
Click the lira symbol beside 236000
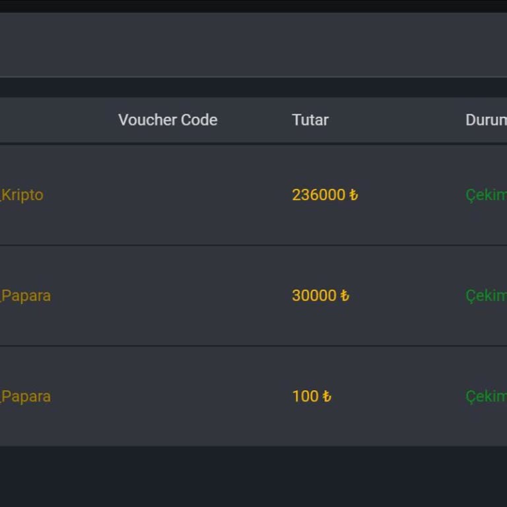353,195
